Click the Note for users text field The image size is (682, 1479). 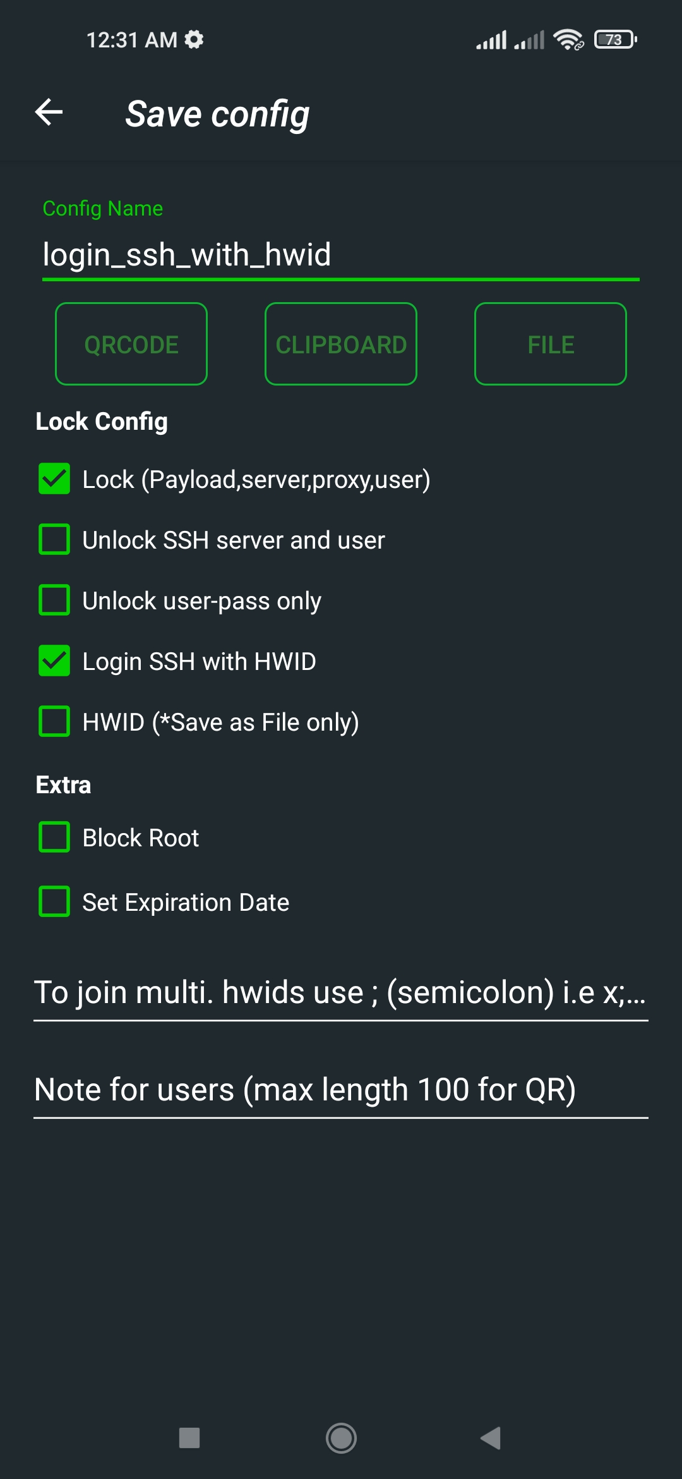[x=306, y=1088]
